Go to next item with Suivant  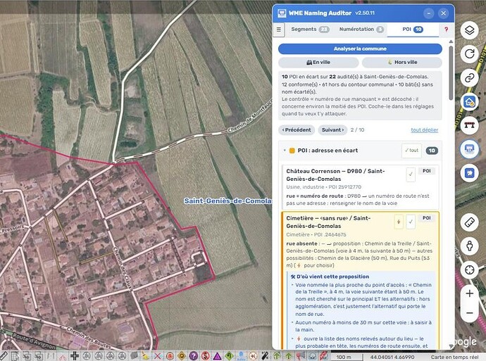(x=332, y=130)
